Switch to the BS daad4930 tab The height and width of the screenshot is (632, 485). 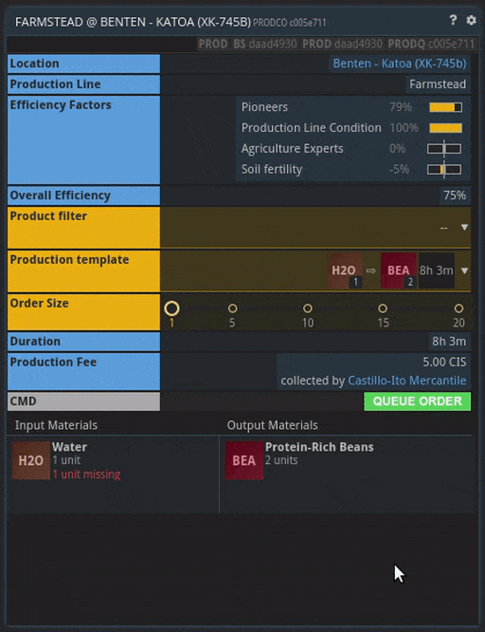point(265,44)
